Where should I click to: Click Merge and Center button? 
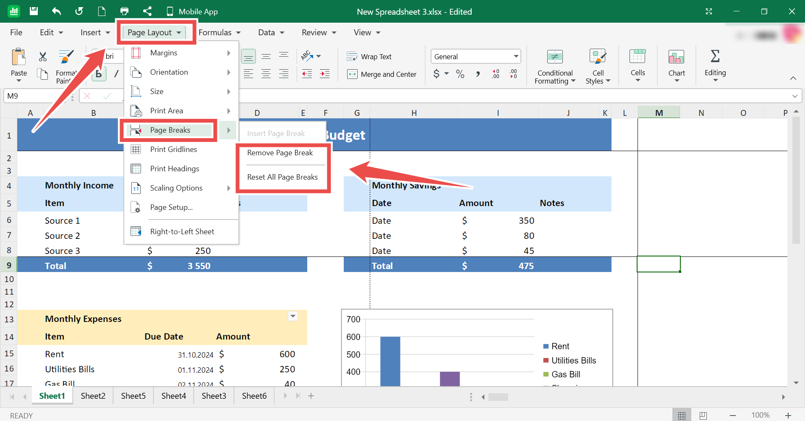pos(382,74)
